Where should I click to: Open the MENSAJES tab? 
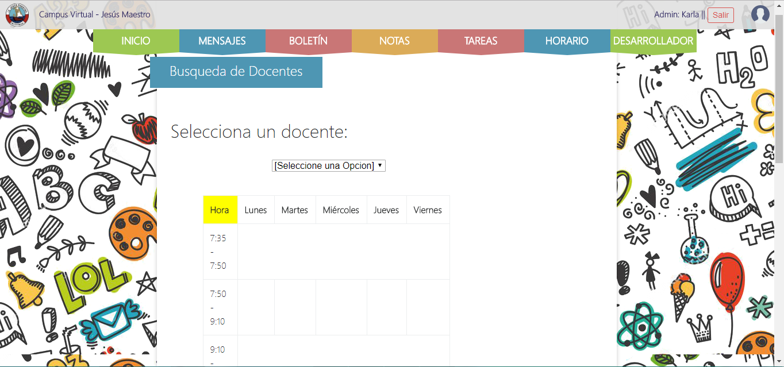(x=222, y=41)
